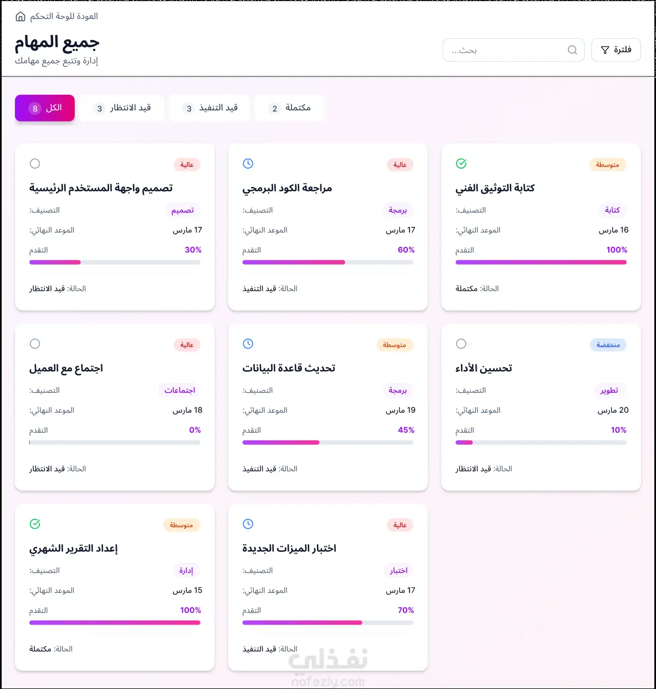Toggle status circle on تحسين الأداء card

pyautogui.click(x=461, y=343)
